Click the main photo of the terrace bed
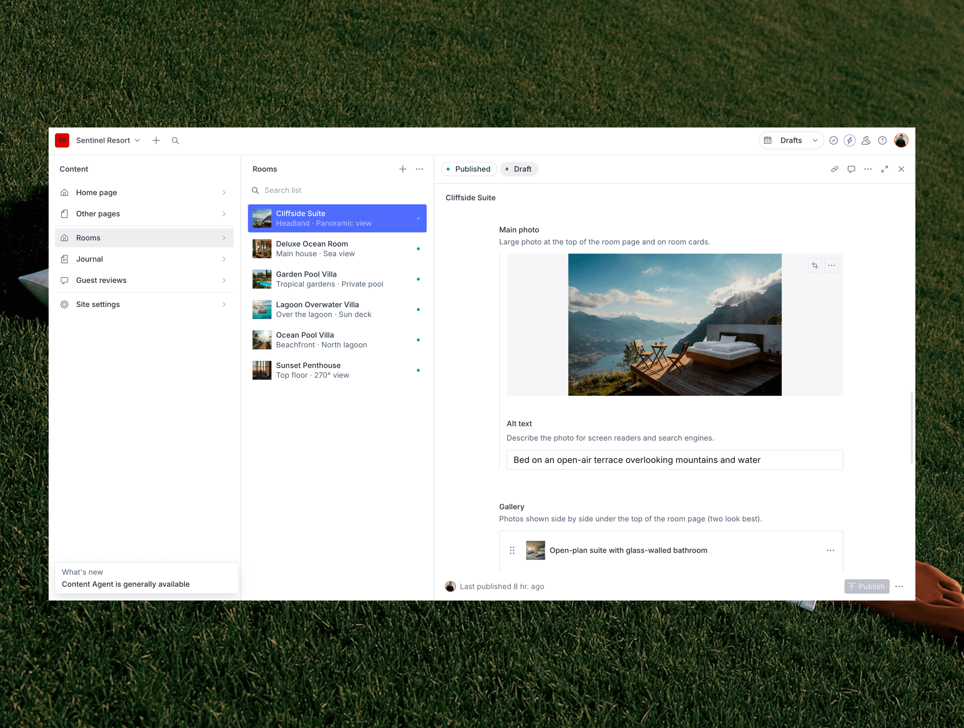964x728 pixels. point(675,325)
